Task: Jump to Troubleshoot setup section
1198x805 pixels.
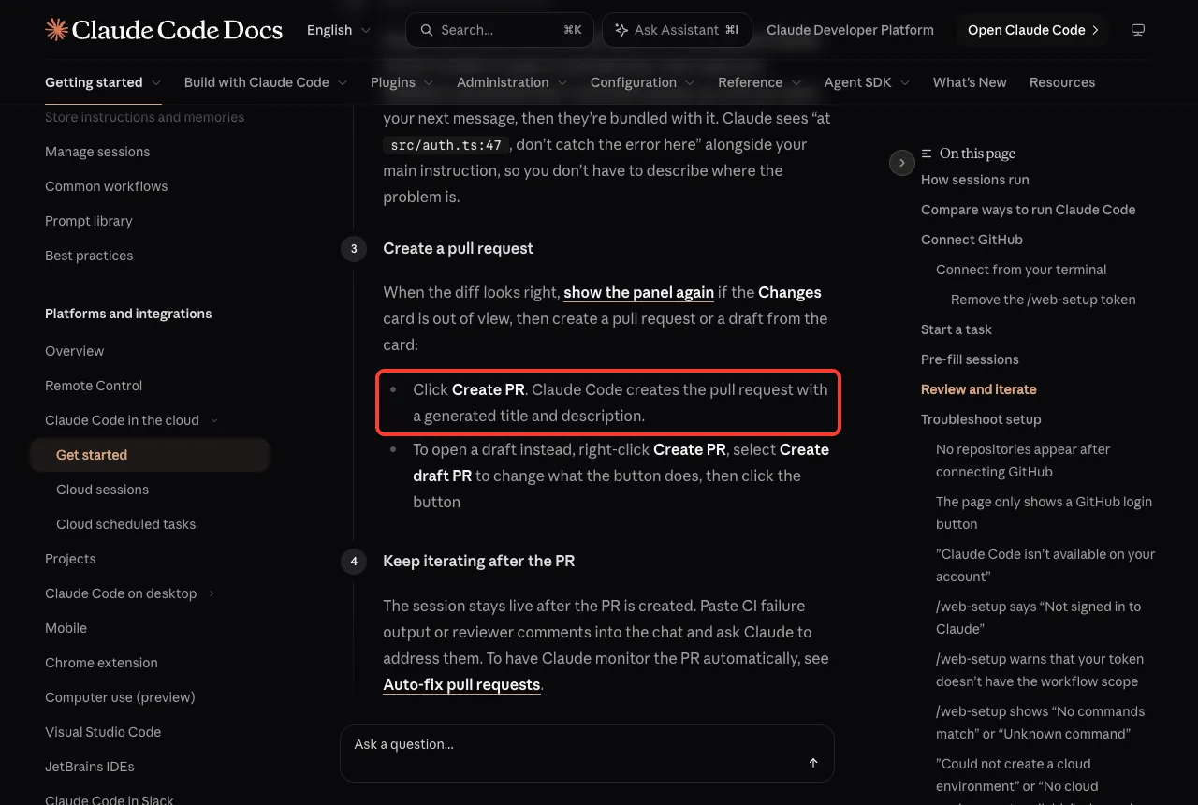Action: point(981,419)
